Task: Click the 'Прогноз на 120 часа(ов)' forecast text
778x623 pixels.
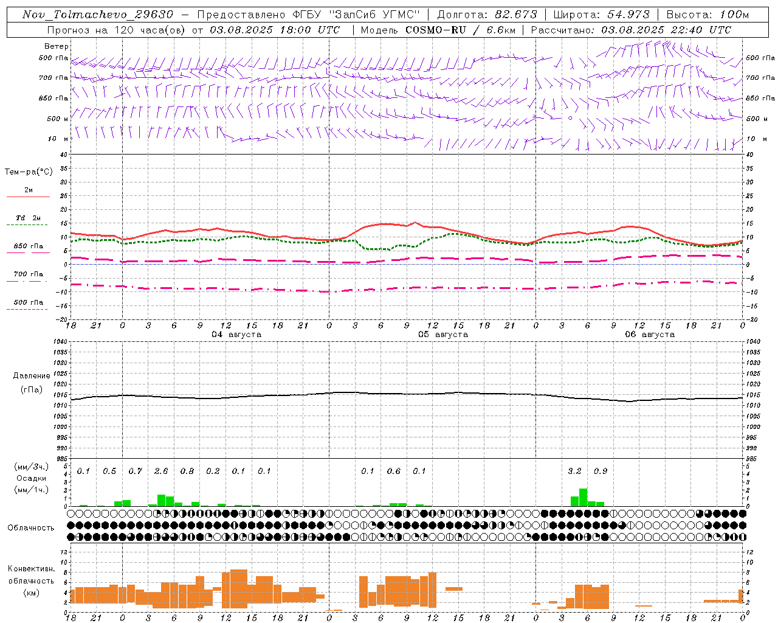Action: (x=117, y=30)
